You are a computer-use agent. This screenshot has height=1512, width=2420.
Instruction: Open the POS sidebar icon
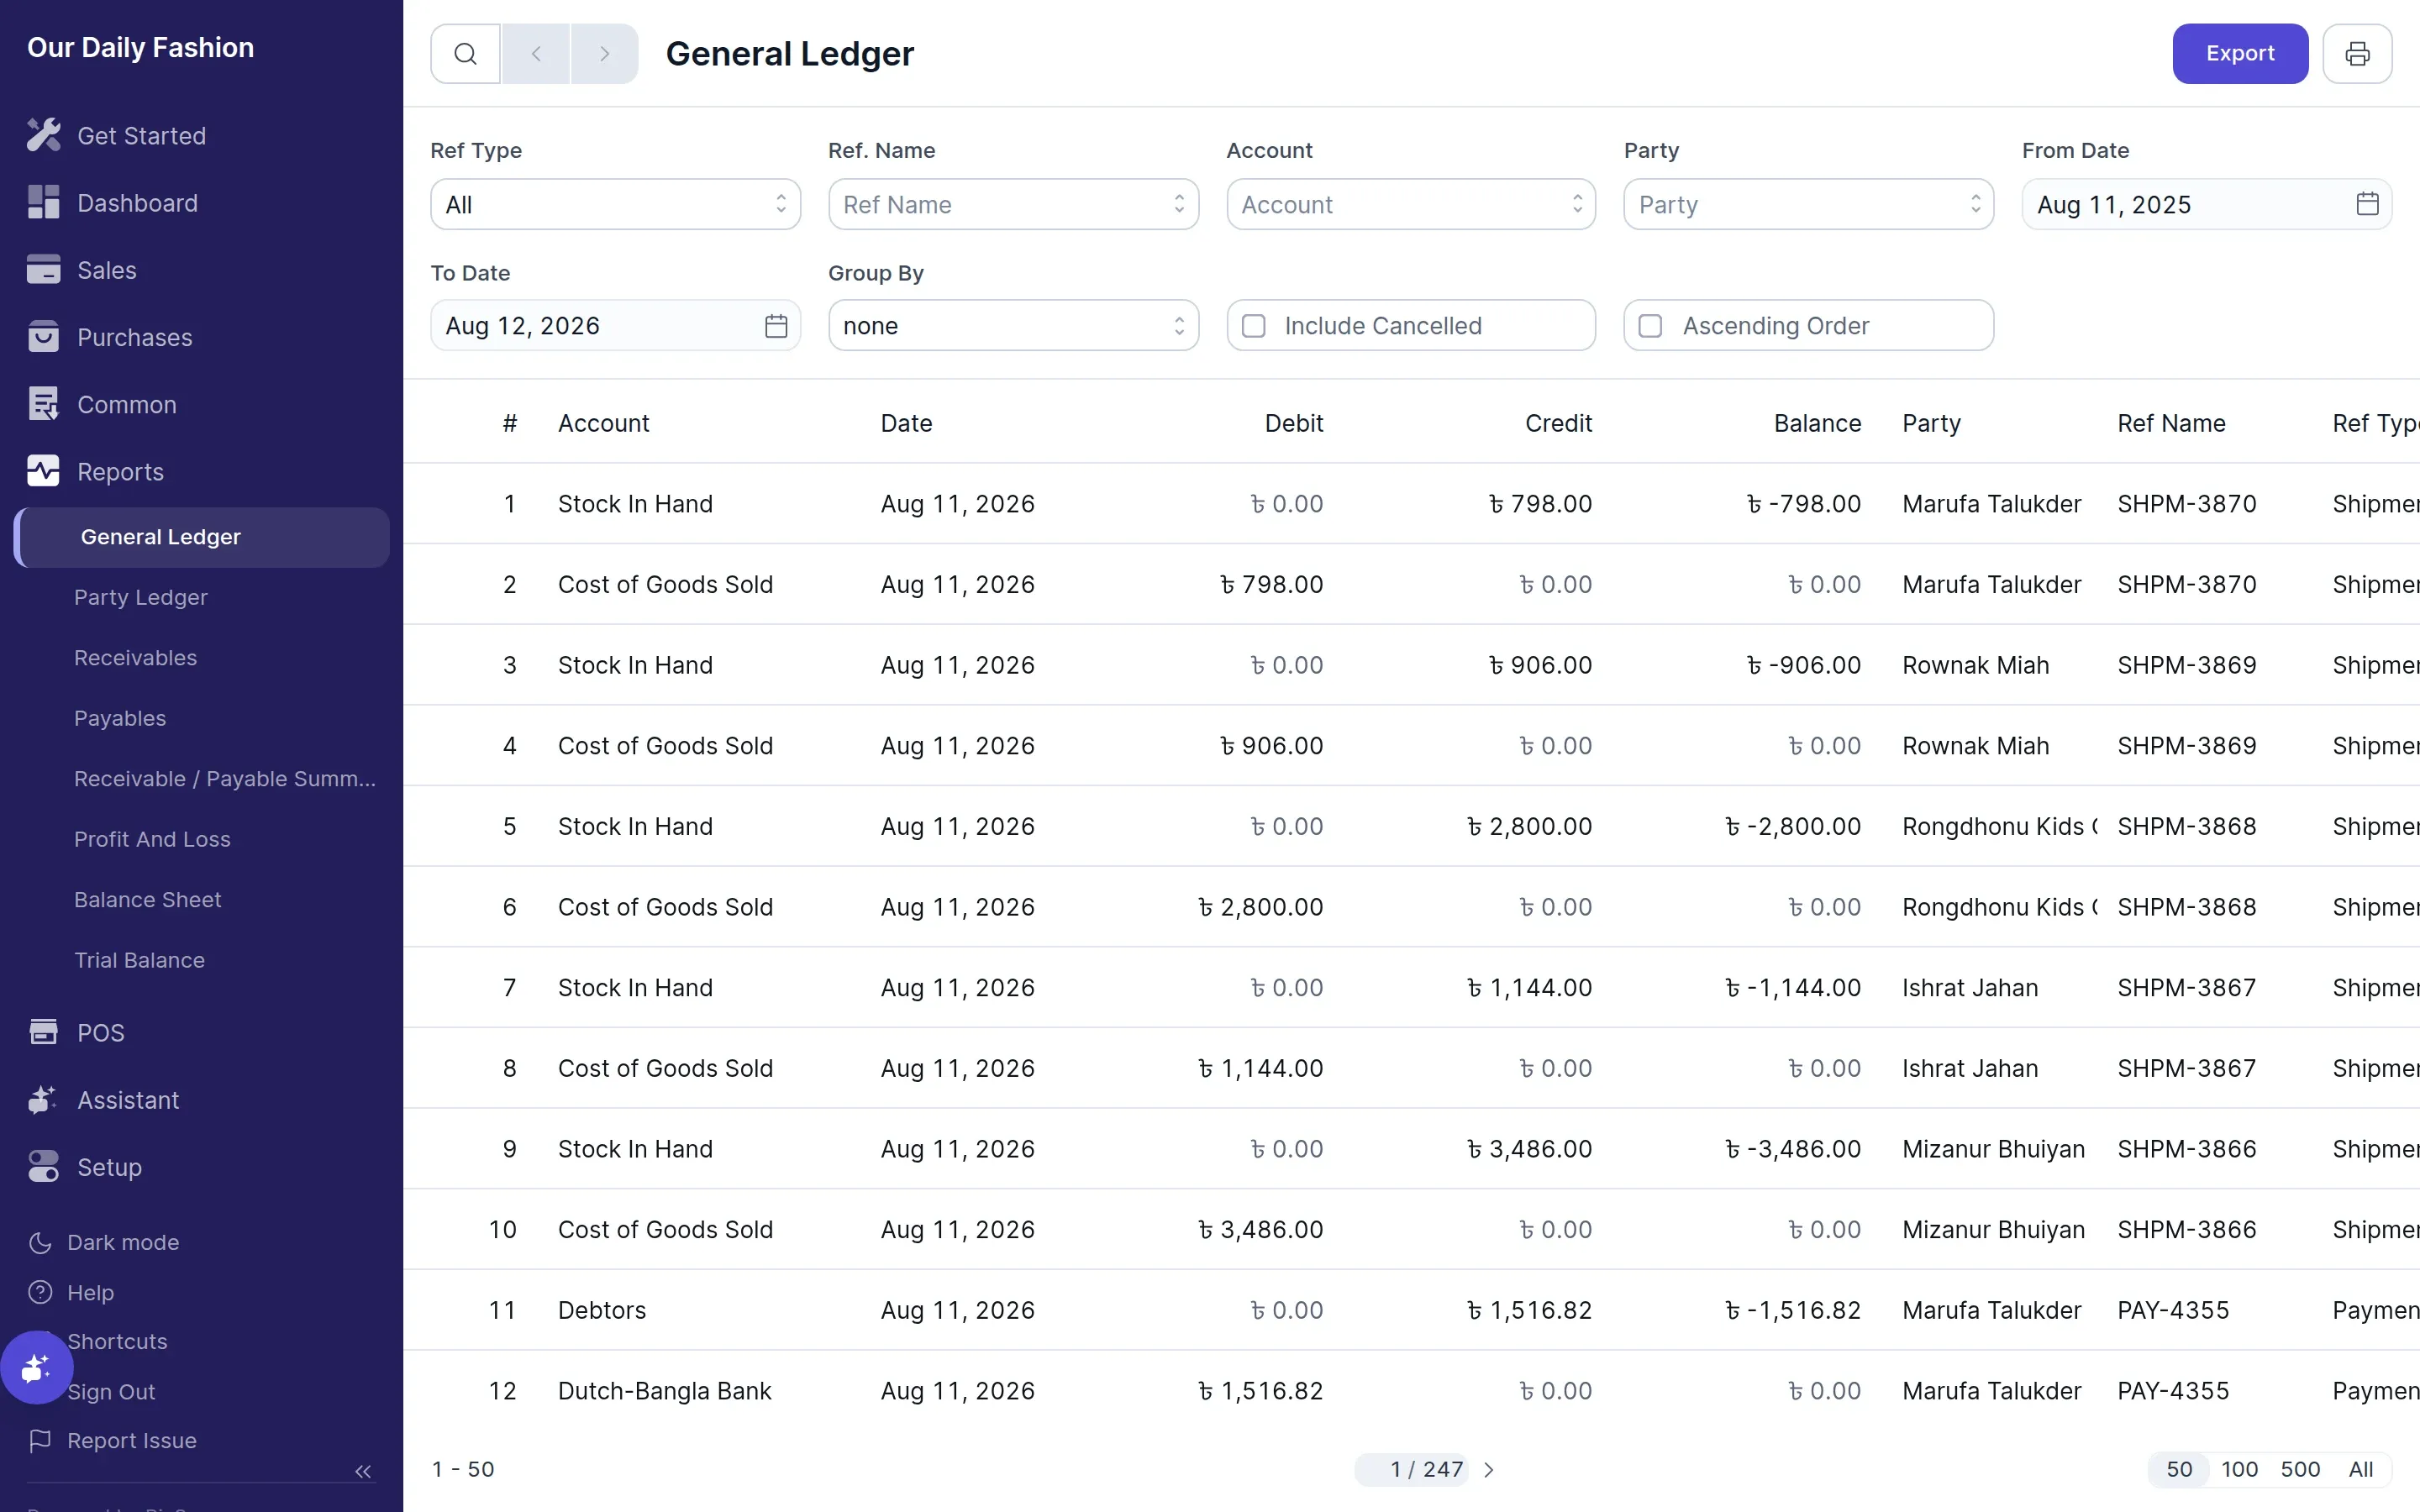click(43, 1032)
